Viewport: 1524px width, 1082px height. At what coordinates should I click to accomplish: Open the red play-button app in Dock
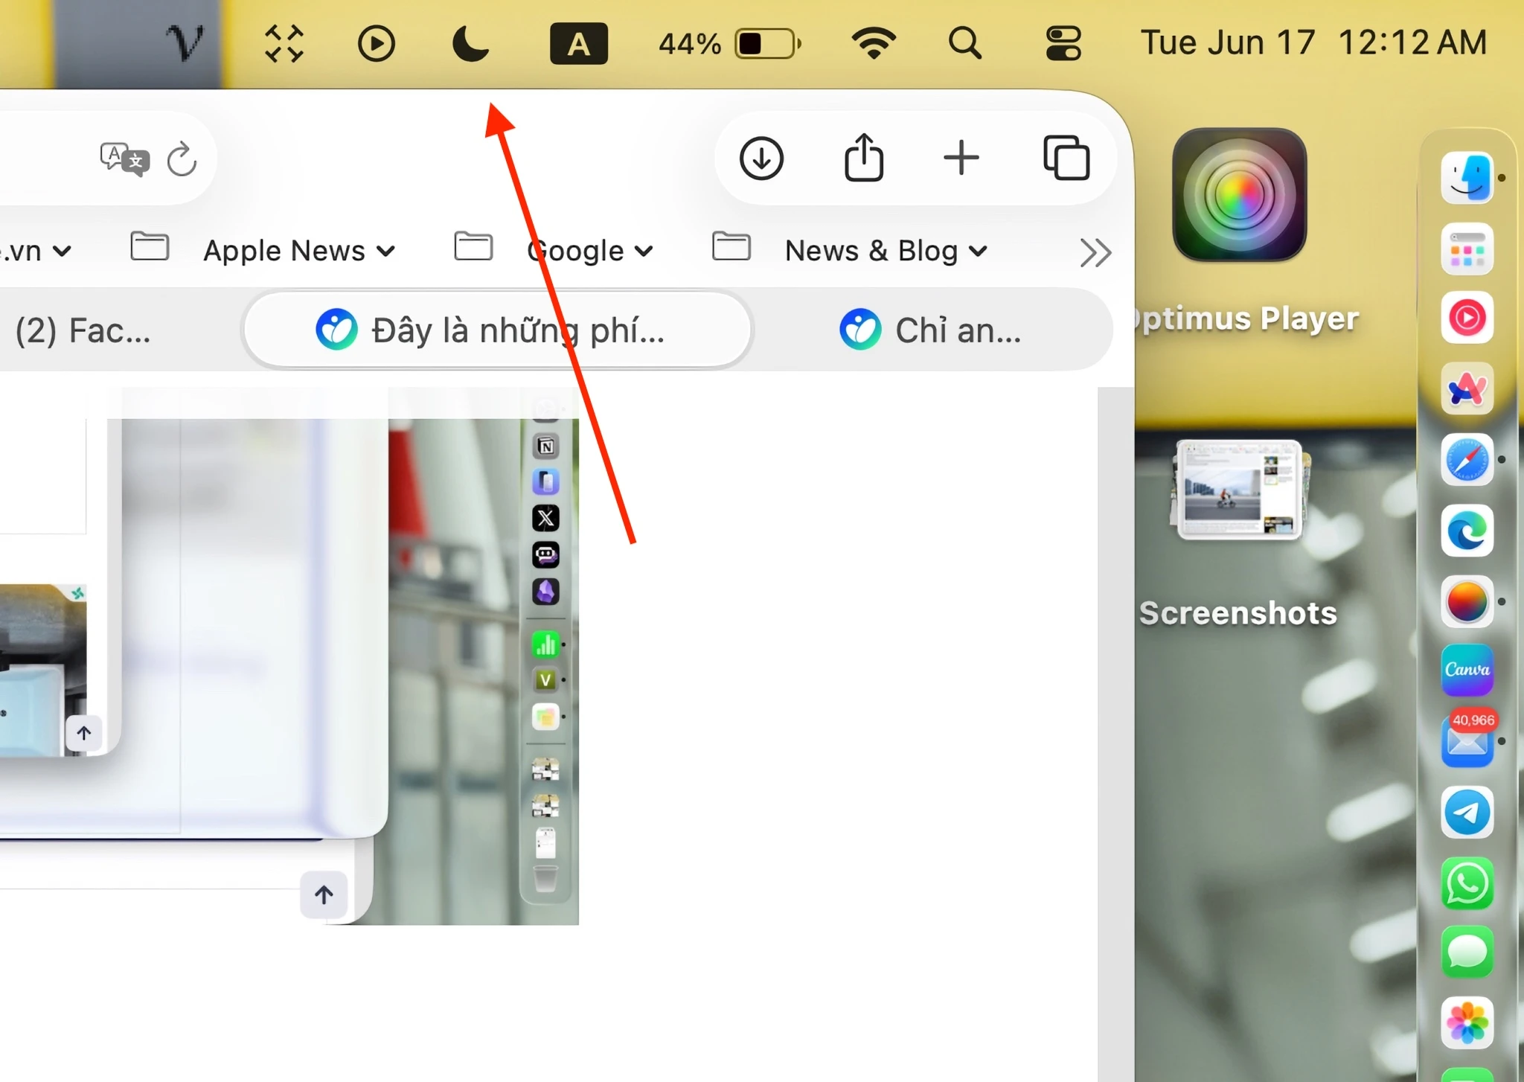pyautogui.click(x=1467, y=318)
